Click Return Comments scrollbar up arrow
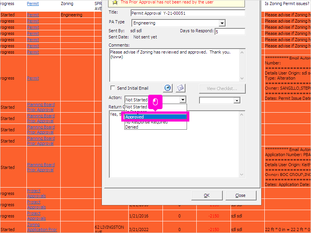Screen dimensions: 311x233 [x=241, y=115]
